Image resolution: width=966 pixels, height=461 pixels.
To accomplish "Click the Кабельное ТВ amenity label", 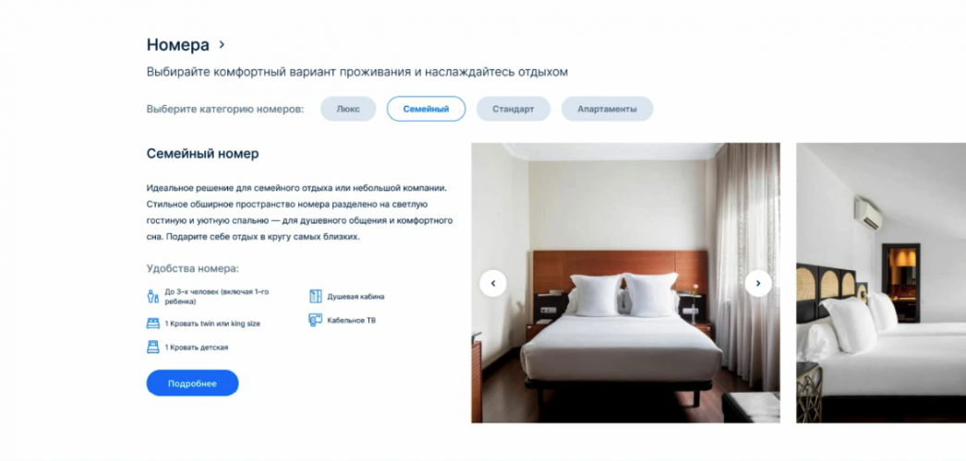I will 351,320.
